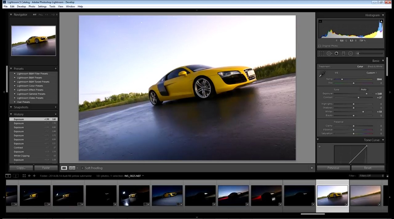Viewport: 394px width, 219px height.
Task: Collapse the Navigator panel
Action: coord(11,14)
